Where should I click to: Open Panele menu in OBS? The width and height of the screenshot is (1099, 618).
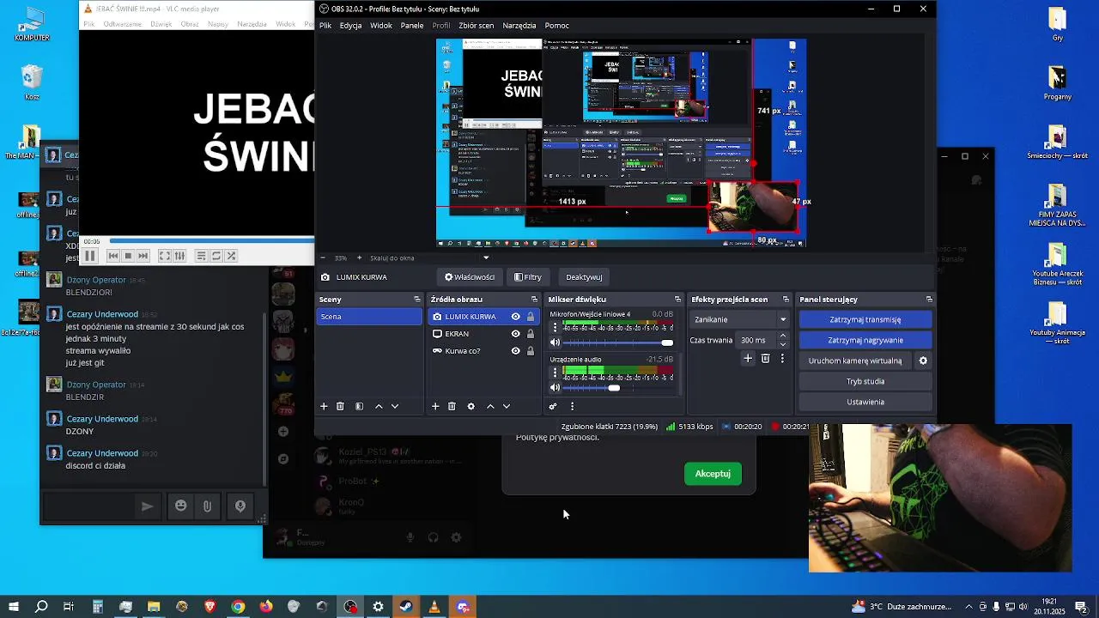(412, 26)
